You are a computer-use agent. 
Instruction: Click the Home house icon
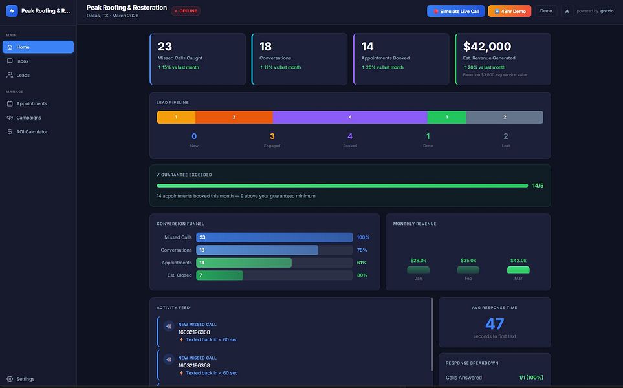(x=10, y=47)
